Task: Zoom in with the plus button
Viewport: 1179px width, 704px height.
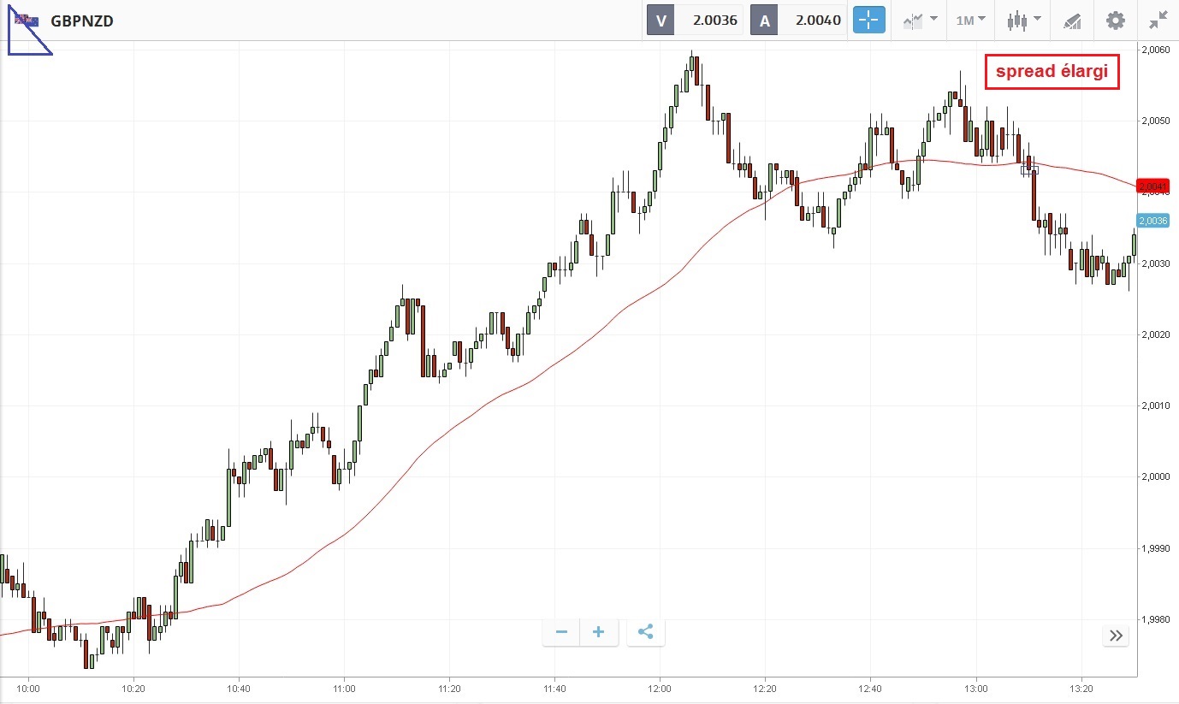Action: (599, 632)
